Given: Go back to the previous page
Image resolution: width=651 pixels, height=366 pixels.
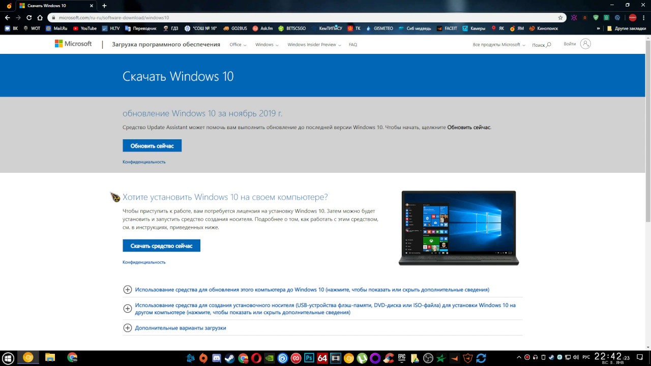Looking at the screenshot, I should [7, 17].
